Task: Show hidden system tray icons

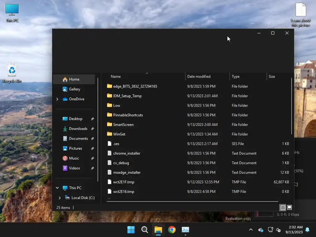Action: tap(251, 230)
